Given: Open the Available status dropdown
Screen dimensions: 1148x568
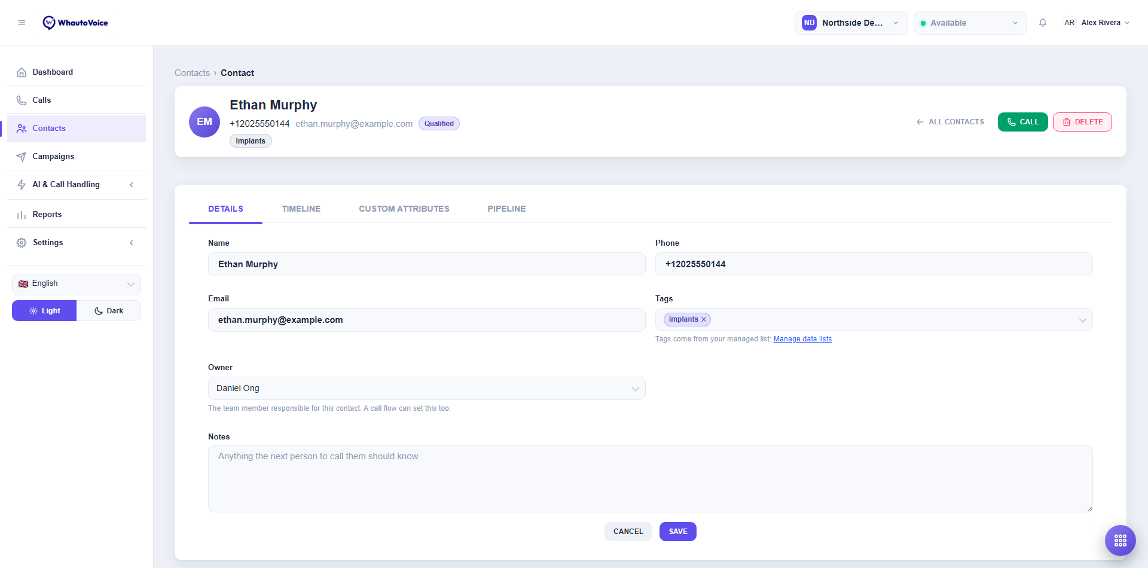Looking at the screenshot, I should click(x=970, y=23).
